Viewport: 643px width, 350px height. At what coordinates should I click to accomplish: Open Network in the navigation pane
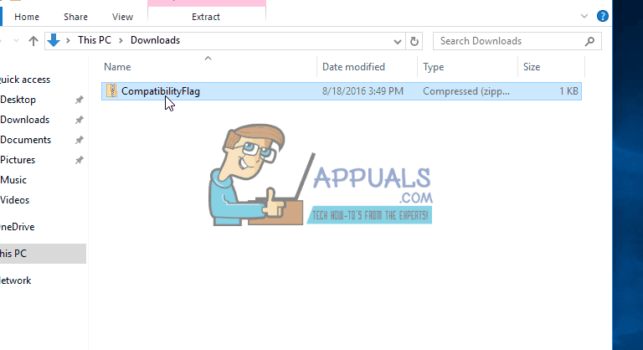tap(16, 281)
